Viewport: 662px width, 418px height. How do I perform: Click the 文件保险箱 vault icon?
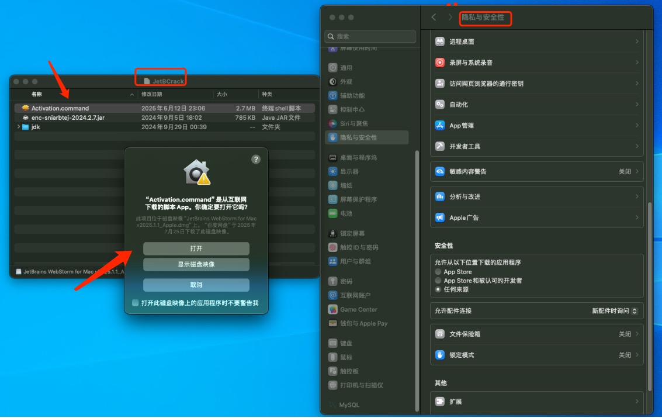[x=440, y=334]
